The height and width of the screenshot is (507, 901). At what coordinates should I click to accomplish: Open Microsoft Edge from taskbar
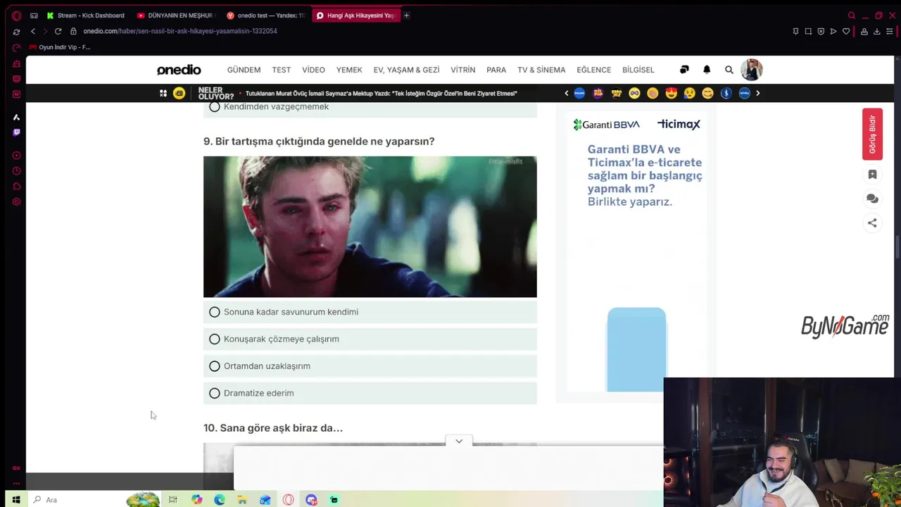[220, 500]
